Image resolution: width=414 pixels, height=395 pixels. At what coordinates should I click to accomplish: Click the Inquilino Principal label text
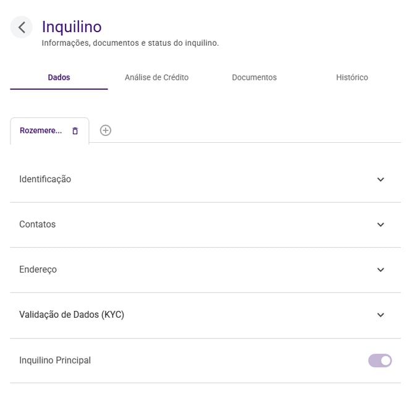[55, 360]
